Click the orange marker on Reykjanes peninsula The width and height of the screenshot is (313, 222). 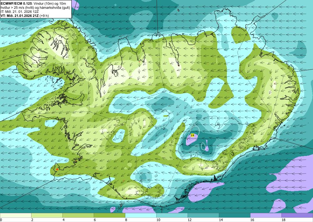pyautogui.click(x=57, y=169)
